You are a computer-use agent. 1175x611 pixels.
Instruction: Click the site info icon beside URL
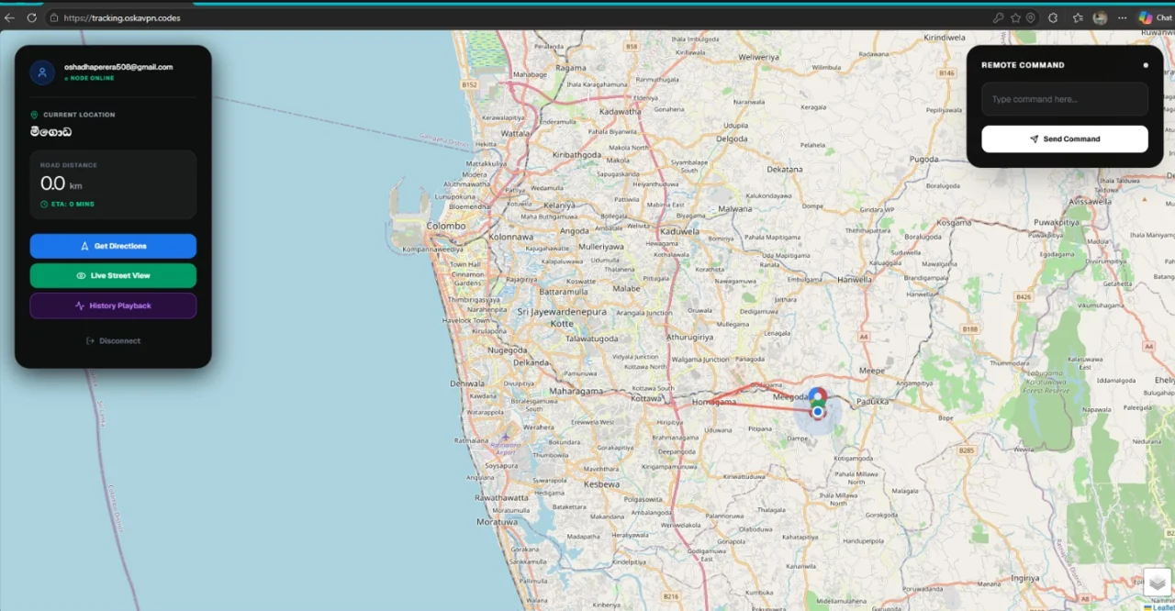(x=54, y=17)
